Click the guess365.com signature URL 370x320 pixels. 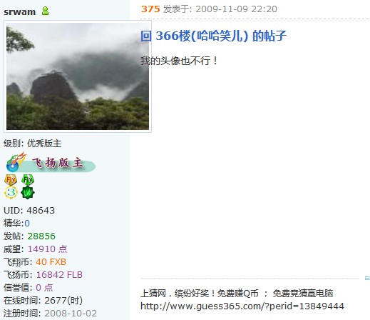pos(242,306)
